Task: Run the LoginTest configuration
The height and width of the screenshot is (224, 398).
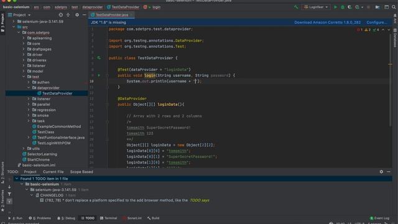Action: point(335,7)
